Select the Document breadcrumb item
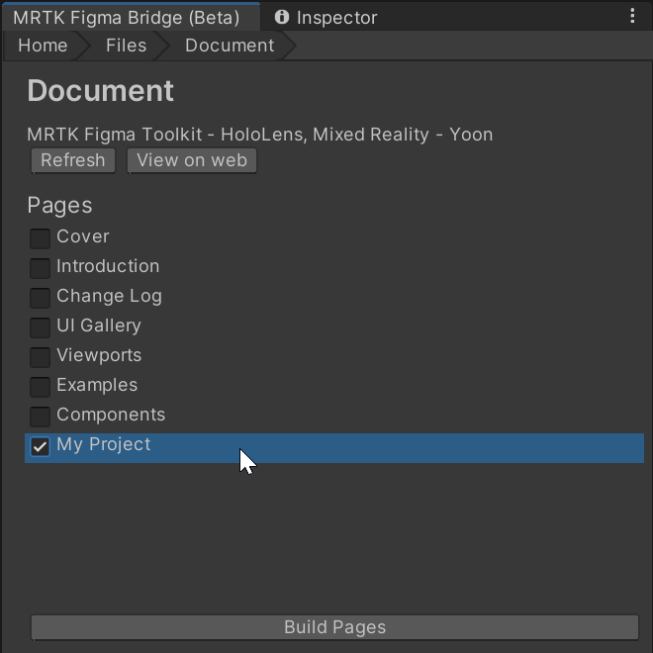653x653 pixels. (230, 46)
